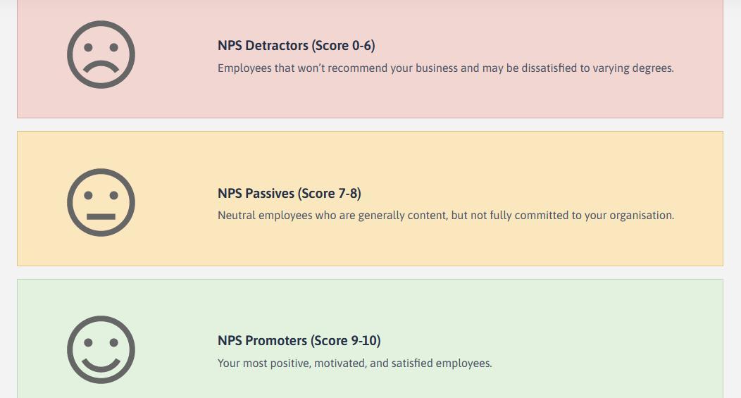Click the most positive, motivated employees sentence
This screenshot has width=741, height=398.
[x=355, y=363]
